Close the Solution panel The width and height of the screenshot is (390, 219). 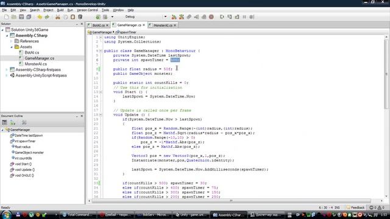(x=82, y=24)
